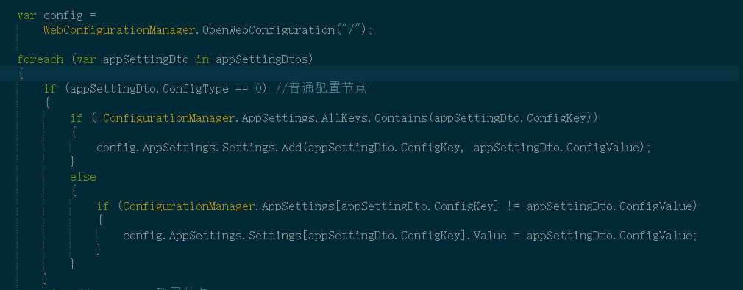
Task: Select the else keyword
Action: [83, 177]
